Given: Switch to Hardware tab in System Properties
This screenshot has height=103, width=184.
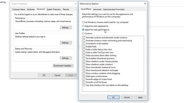Looking at the screenshot, I should 31,9.
